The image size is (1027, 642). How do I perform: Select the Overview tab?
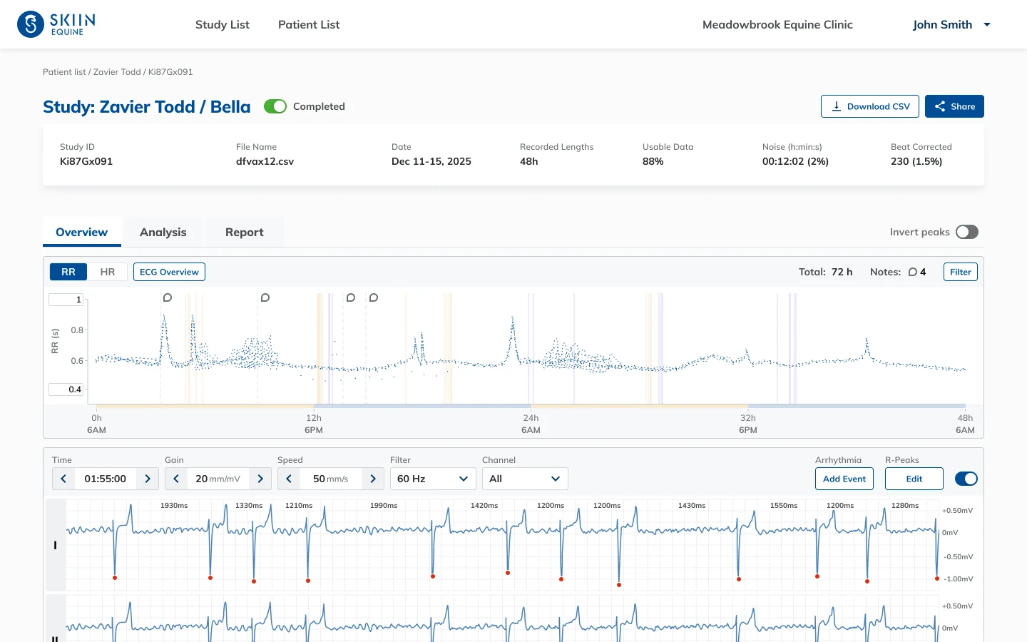[82, 232]
